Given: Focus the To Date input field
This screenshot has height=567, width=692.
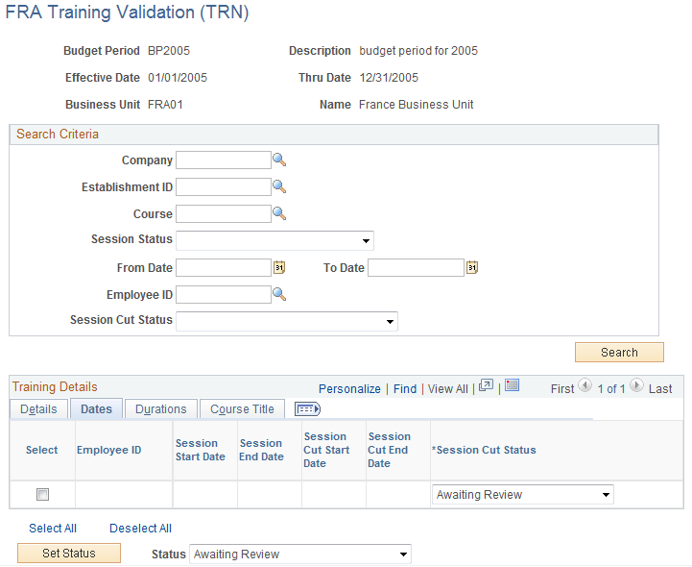Looking at the screenshot, I should [417, 268].
